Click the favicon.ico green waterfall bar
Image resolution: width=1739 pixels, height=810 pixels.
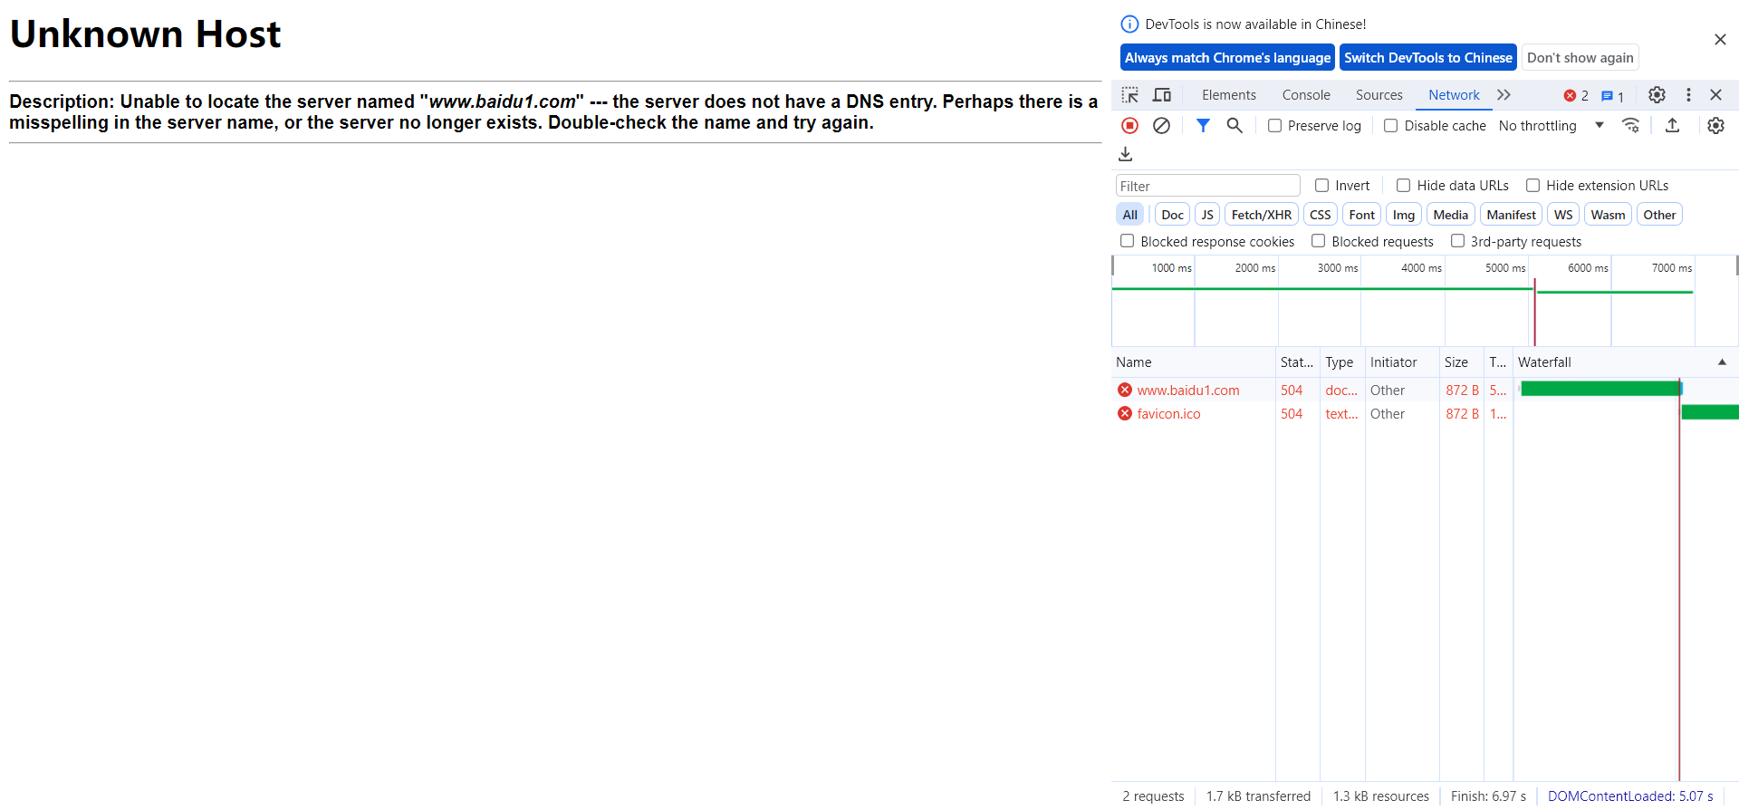click(1710, 412)
